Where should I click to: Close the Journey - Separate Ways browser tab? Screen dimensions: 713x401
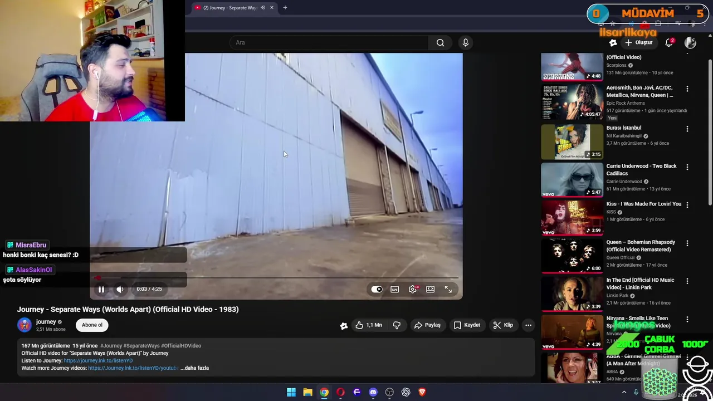272,8
